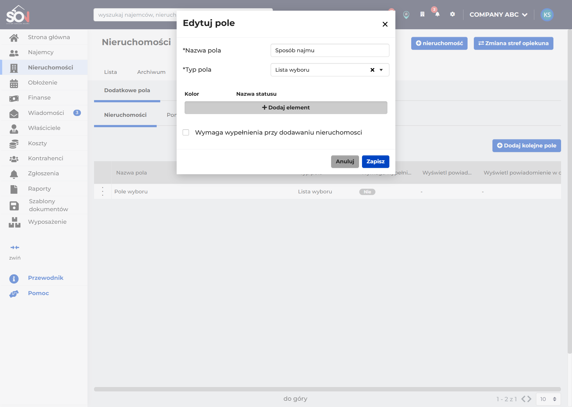Open settings gear in top bar
572x407 pixels.
tap(453, 14)
